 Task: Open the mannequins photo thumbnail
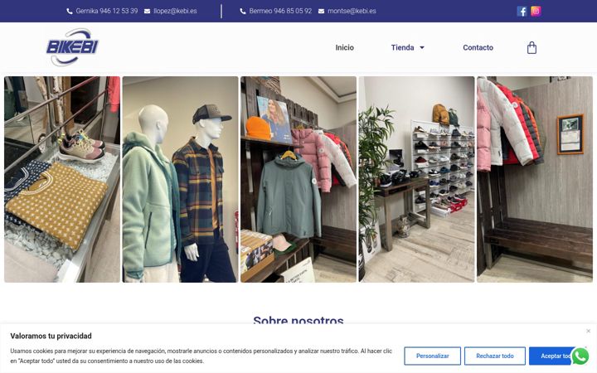click(x=180, y=179)
